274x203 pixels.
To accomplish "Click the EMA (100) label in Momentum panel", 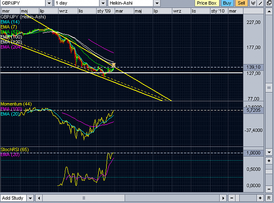I will tap(11, 109).
